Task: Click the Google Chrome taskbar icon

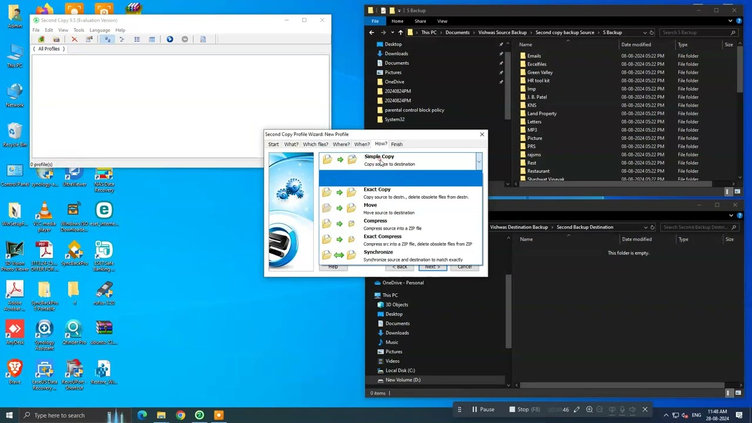Action: [180, 415]
